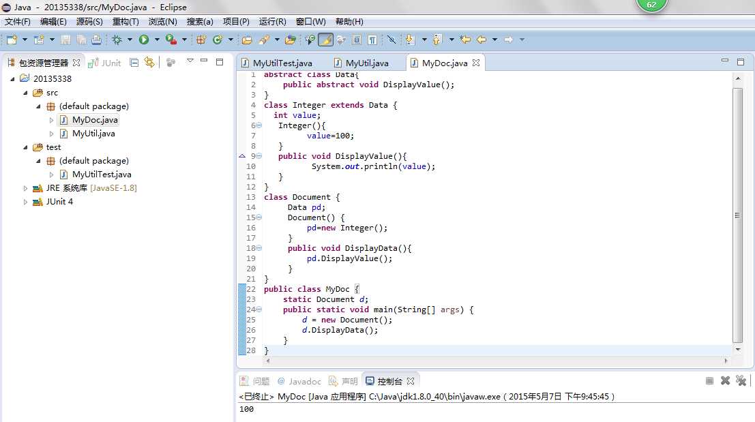Screen dimensions: 755x422
Task: Open the 问题 problems tab
Action: click(254, 381)
